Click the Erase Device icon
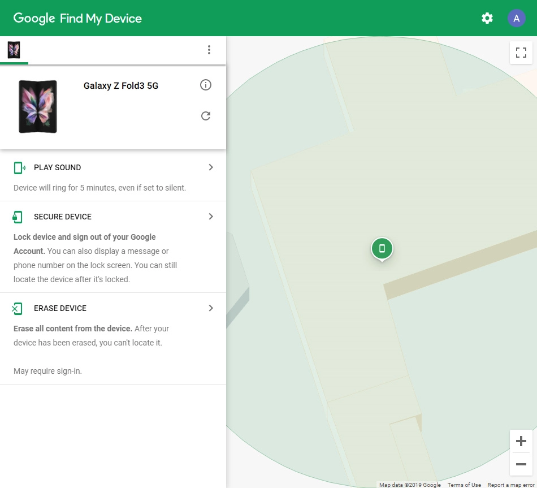Image resolution: width=537 pixels, height=488 pixels. point(18,308)
